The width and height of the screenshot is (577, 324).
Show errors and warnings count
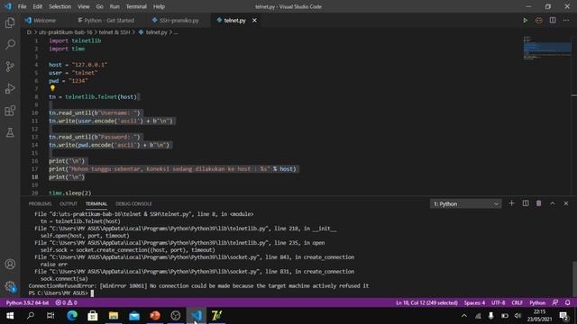66,302
